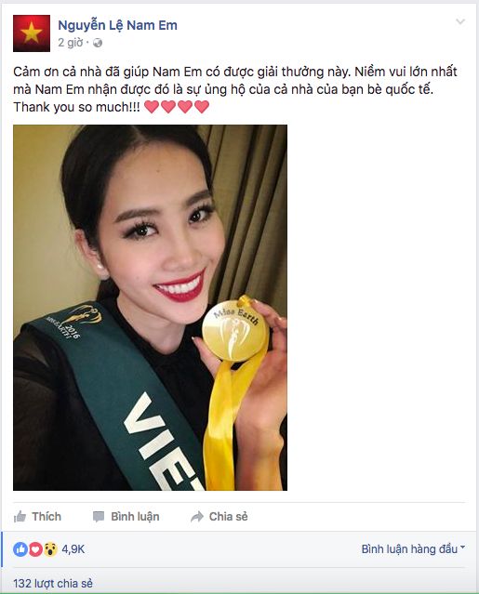Like the post with Thích button

click(37, 516)
